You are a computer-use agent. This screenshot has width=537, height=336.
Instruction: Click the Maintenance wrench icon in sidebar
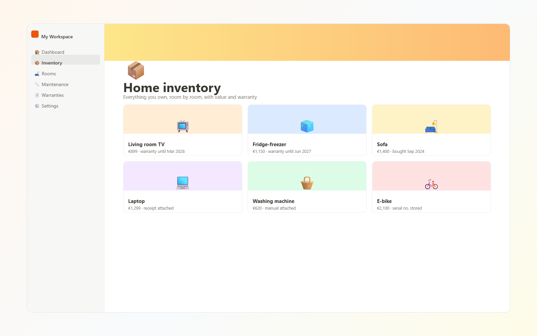point(37,84)
